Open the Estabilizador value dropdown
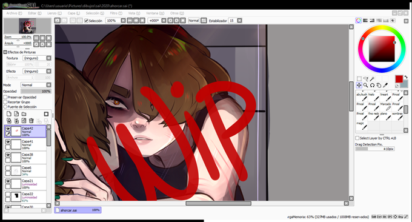The width and height of the screenshot is (412, 222). click(239, 21)
